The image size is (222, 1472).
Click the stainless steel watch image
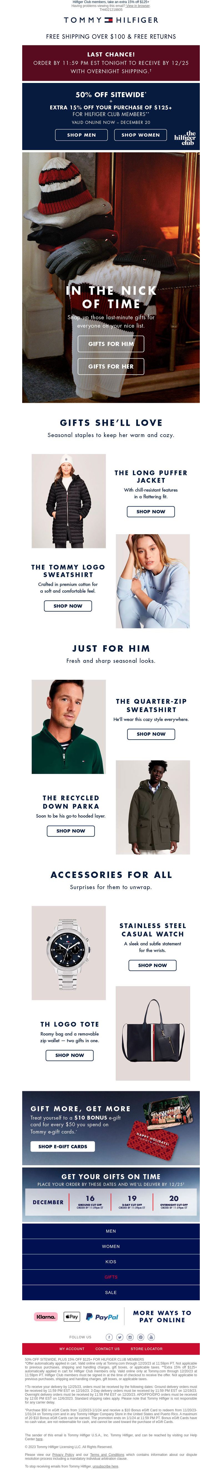point(69,953)
